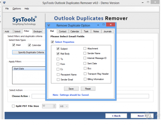The width and height of the screenshot is (161, 125).
Task: Close the Remove Duplicate Option dialog
Action: (x=111, y=25)
